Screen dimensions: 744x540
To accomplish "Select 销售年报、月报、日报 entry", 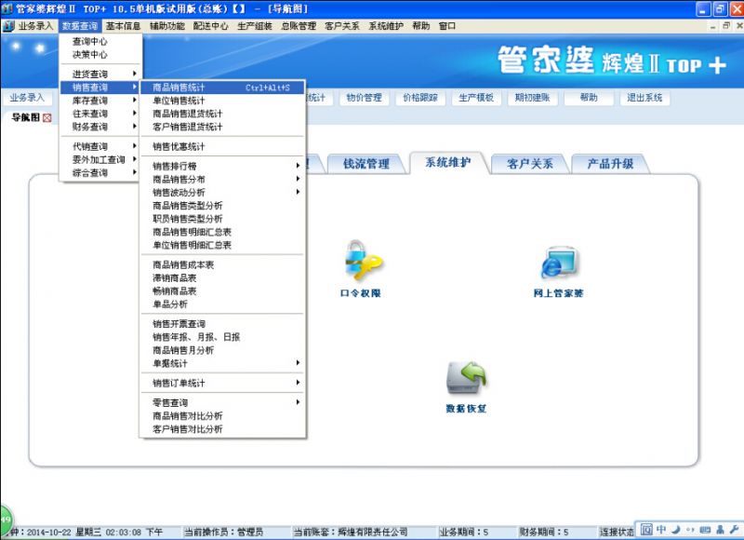I will [222, 337].
